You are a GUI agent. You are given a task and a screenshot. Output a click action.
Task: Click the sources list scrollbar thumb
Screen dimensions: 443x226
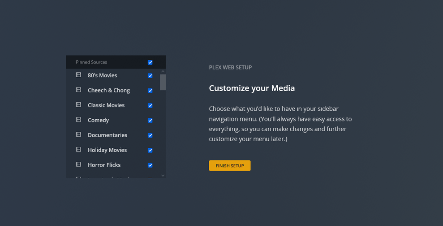pyautogui.click(x=163, y=82)
